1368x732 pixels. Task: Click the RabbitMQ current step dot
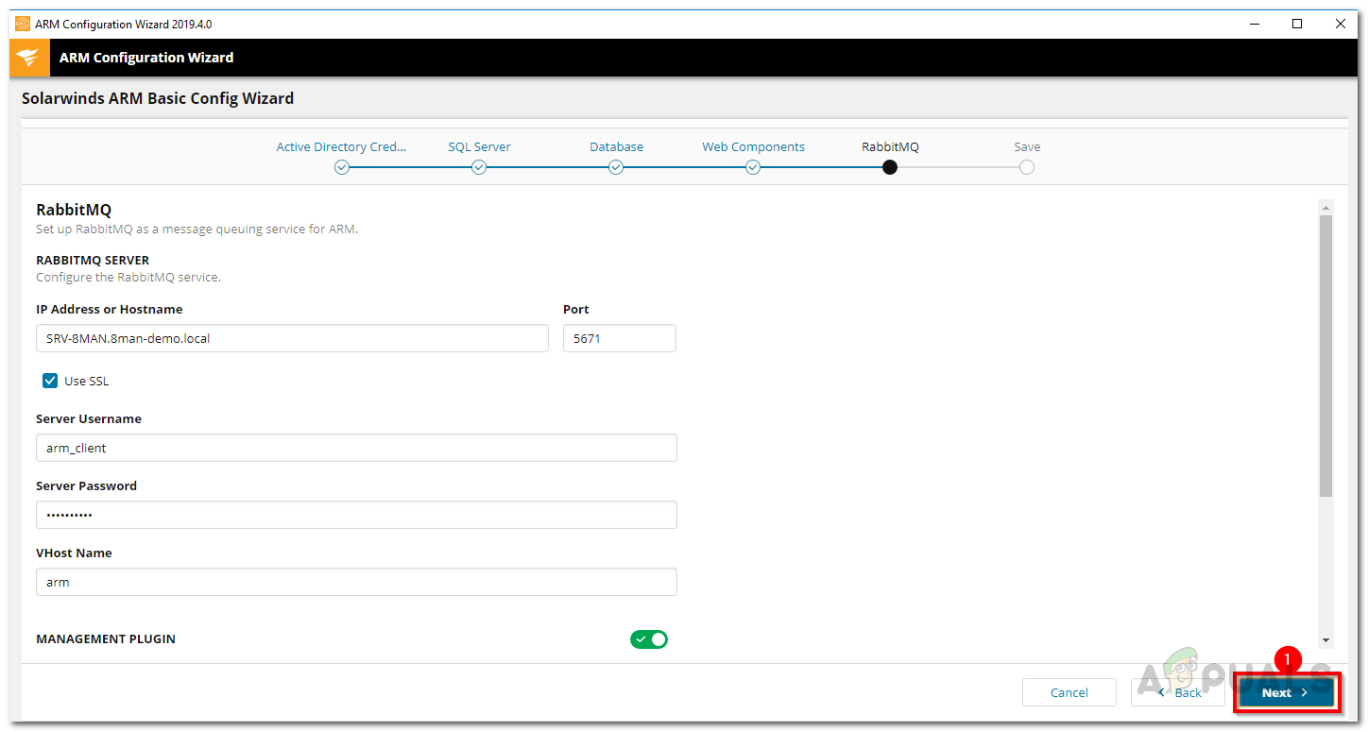tap(890, 167)
